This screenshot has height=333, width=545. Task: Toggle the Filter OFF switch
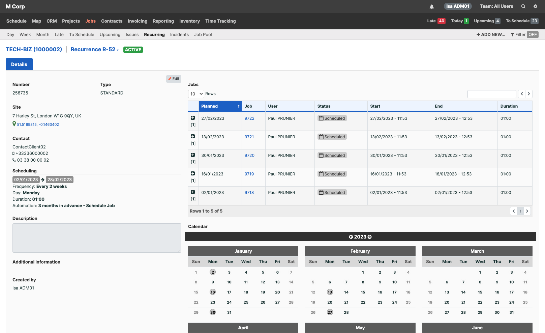533,35
